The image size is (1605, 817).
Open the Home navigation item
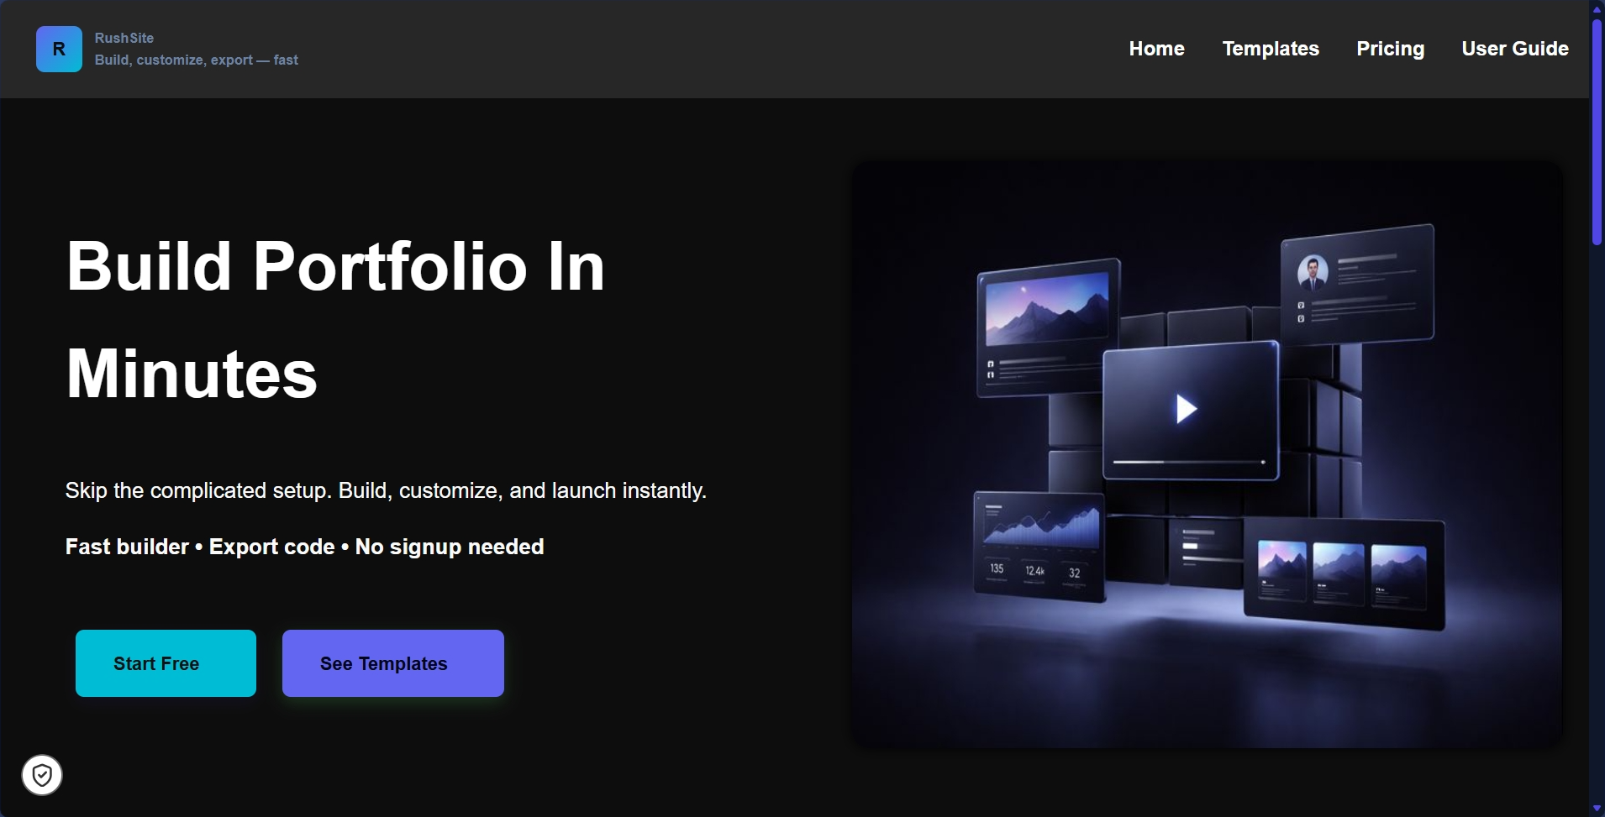[1155, 49]
